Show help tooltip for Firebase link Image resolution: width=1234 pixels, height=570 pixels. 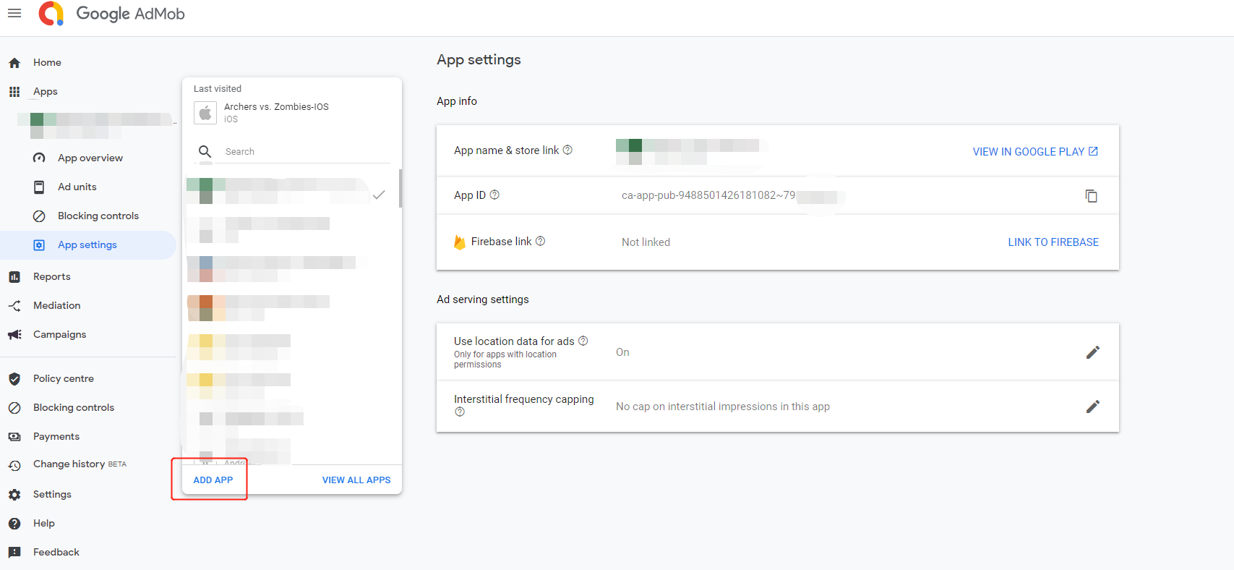tap(540, 242)
